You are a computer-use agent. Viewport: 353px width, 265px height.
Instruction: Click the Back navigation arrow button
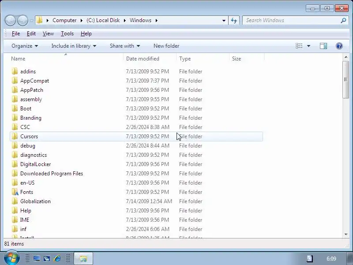10,20
